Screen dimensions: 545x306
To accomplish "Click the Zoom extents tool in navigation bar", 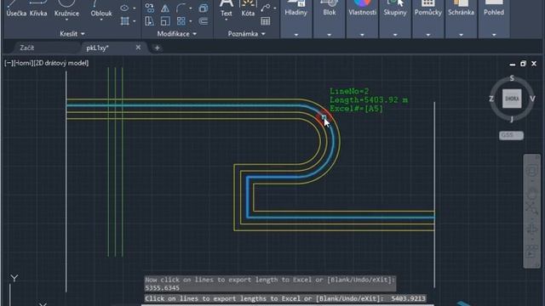I will [531, 207].
